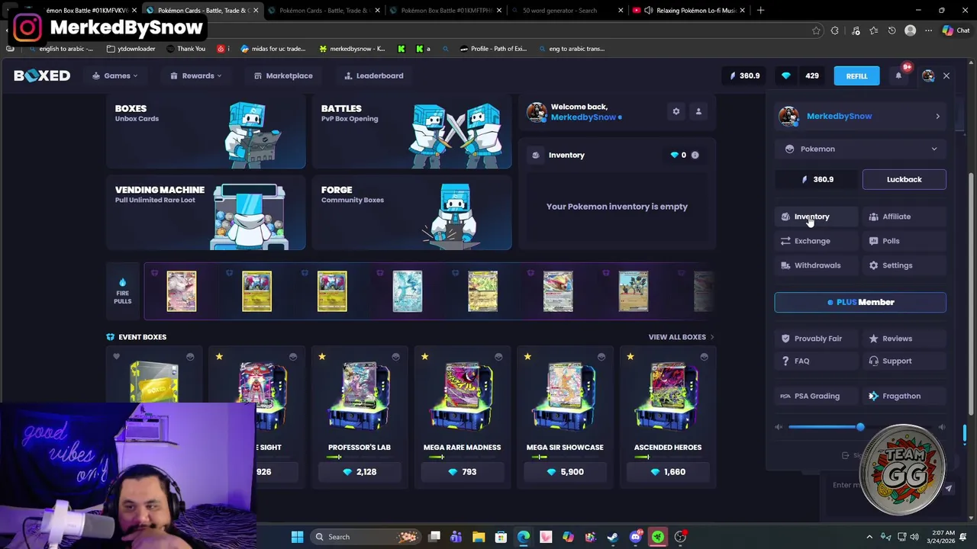Screen dimensions: 977x549
Task: Open File Explorer from the taskbar
Action: point(479,537)
